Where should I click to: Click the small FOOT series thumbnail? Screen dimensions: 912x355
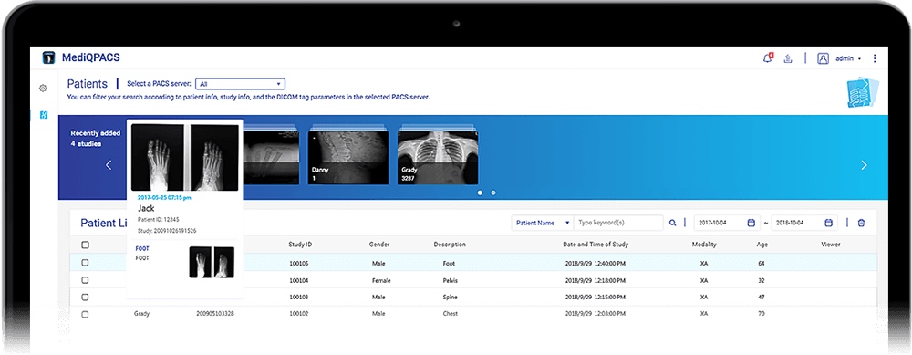coord(212,263)
